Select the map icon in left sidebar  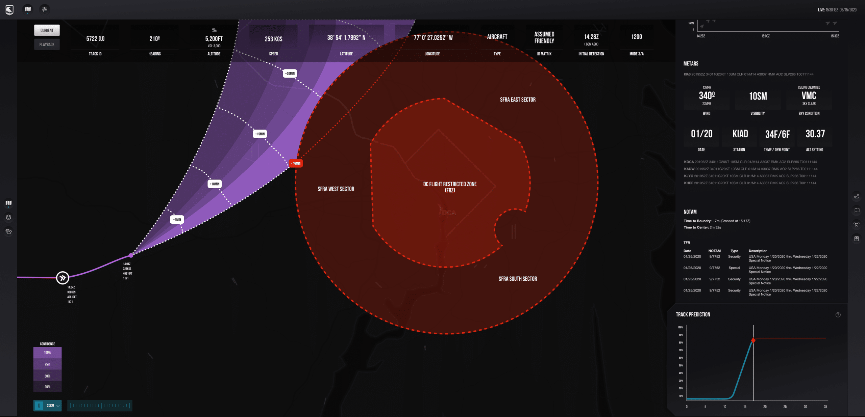[x=9, y=203]
